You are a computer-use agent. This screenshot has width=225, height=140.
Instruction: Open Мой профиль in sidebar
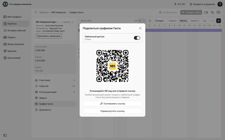15,17
